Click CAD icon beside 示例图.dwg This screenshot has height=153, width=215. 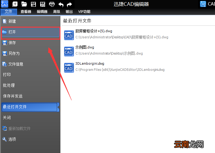tap(69, 52)
